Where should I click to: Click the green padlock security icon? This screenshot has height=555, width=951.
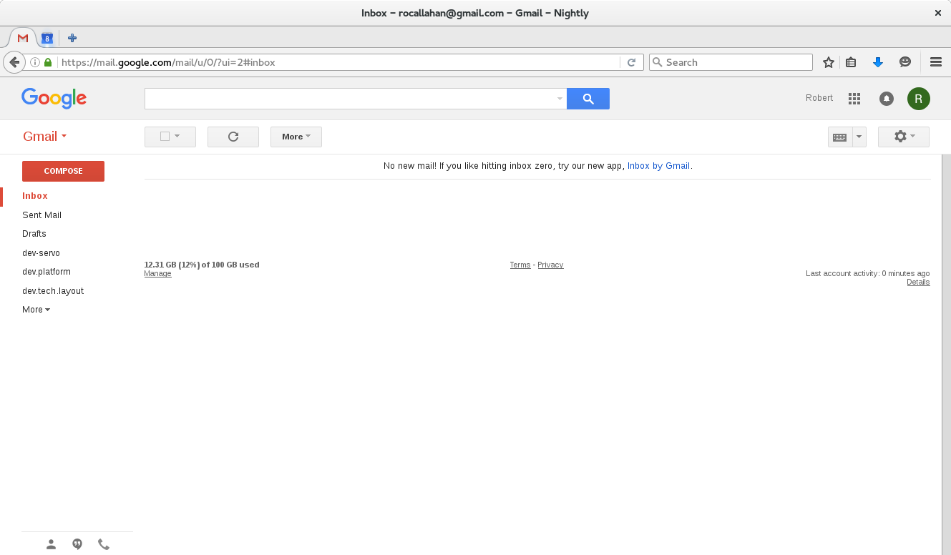pyautogui.click(x=48, y=62)
